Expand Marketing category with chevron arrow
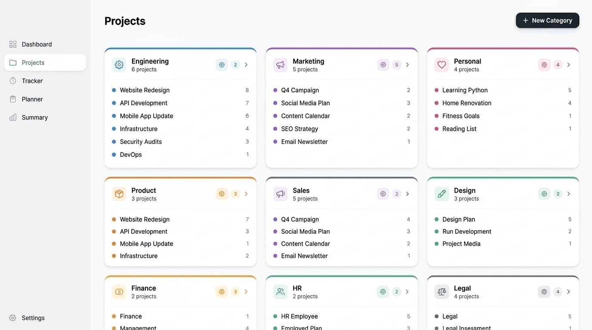 pos(407,65)
